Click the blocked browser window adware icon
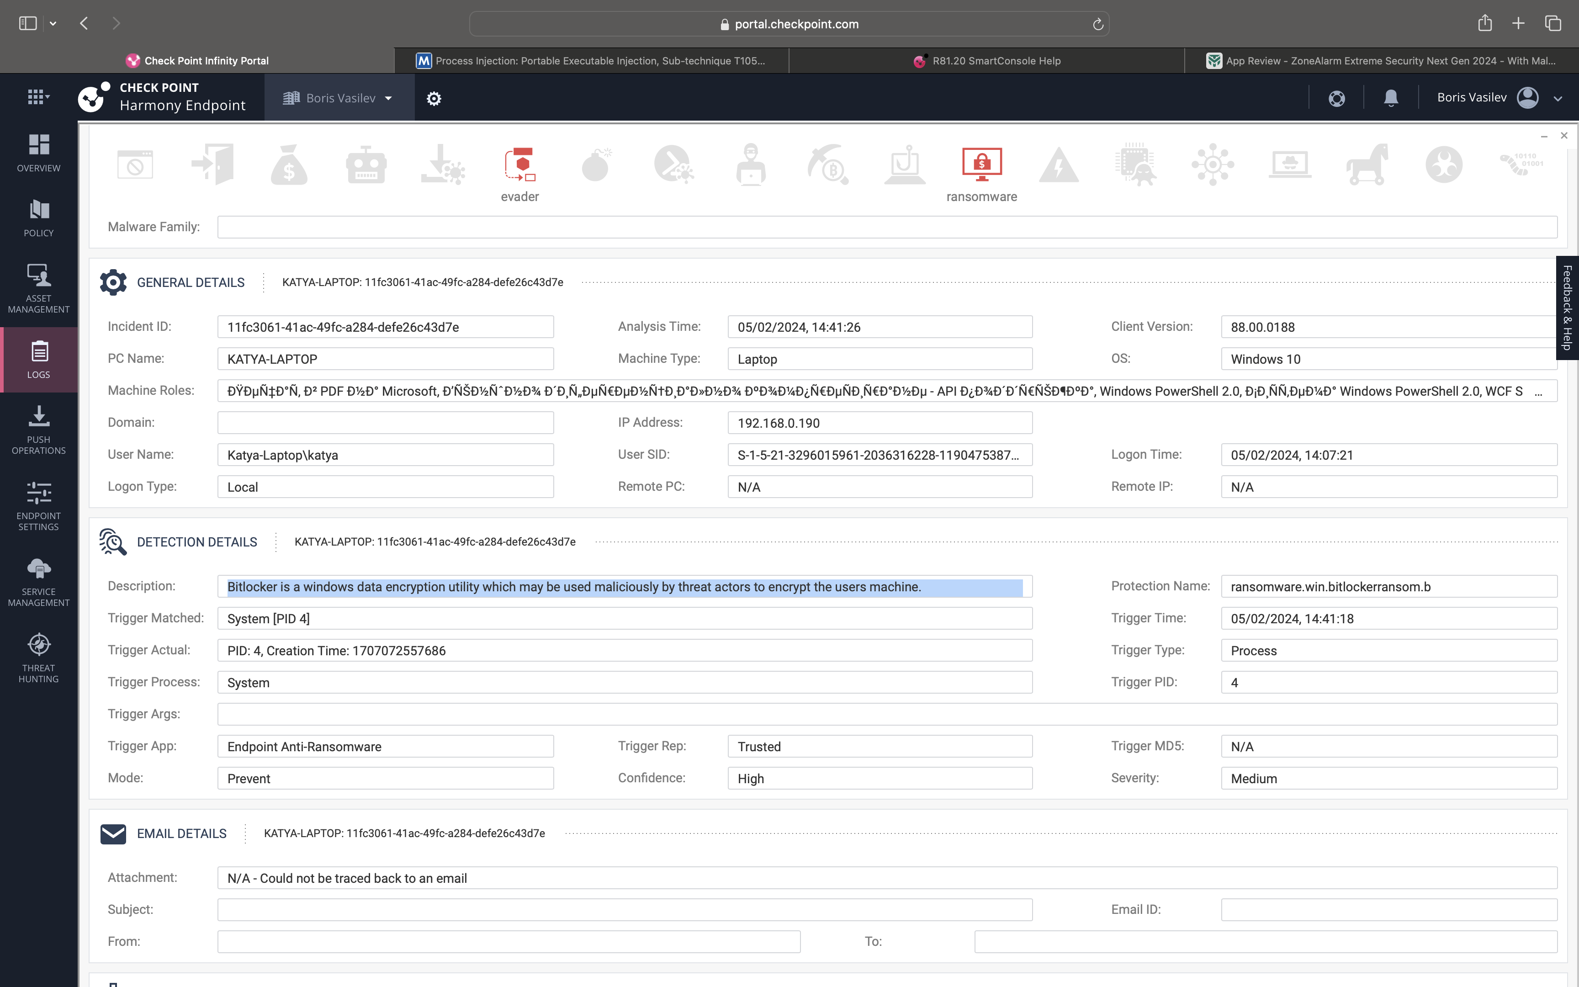This screenshot has height=987, width=1579. (135, 164)
